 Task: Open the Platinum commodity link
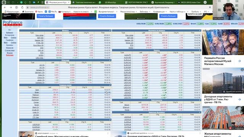(35, 95)
